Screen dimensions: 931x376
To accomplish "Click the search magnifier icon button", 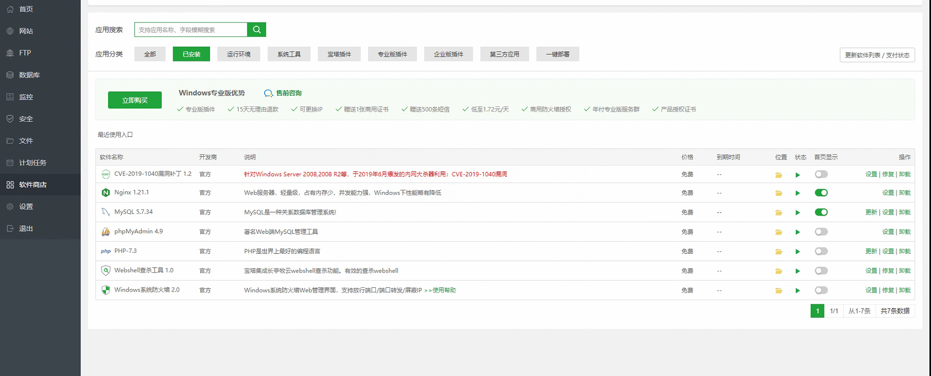I will point(257,29).
